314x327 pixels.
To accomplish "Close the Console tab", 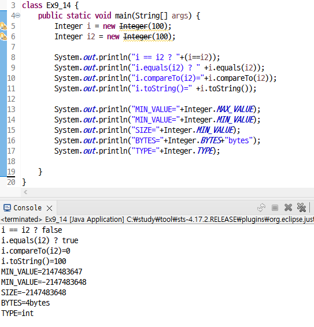I will [50, 208].
